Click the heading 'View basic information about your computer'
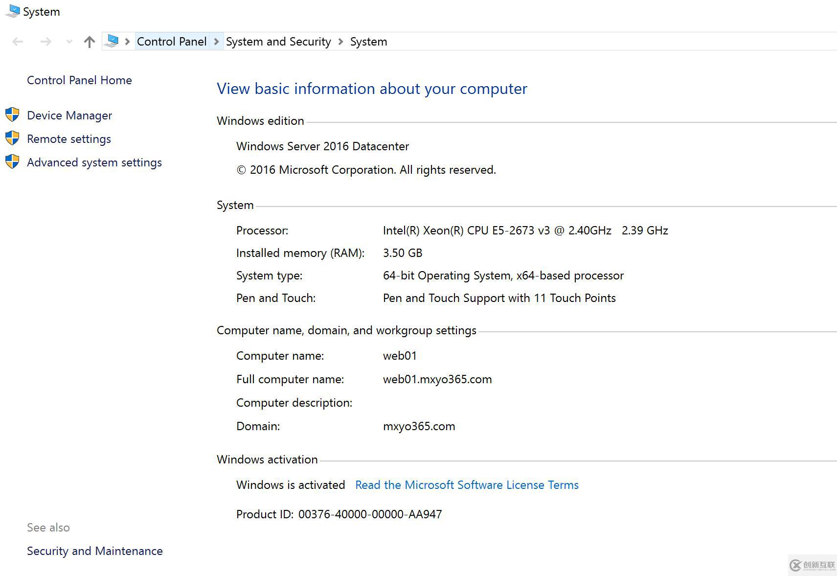 pyautogui.click(x=372, y=89)
